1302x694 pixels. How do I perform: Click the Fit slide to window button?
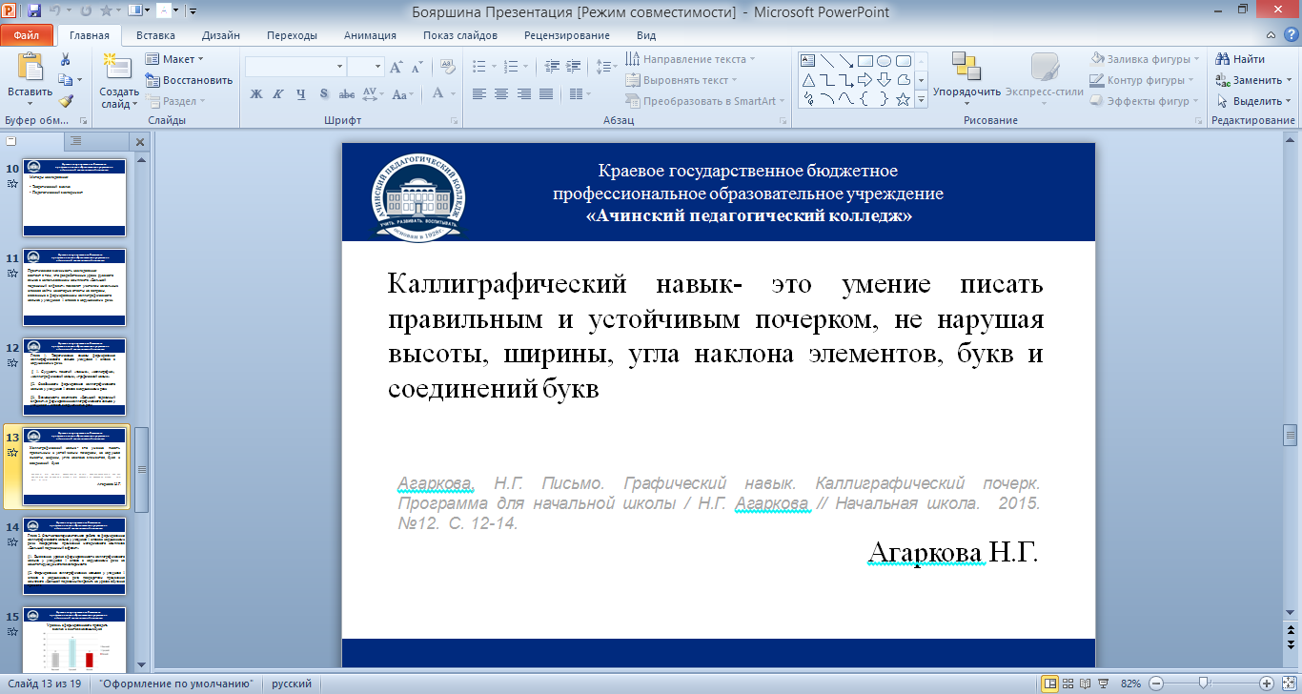coord(1291,683)
